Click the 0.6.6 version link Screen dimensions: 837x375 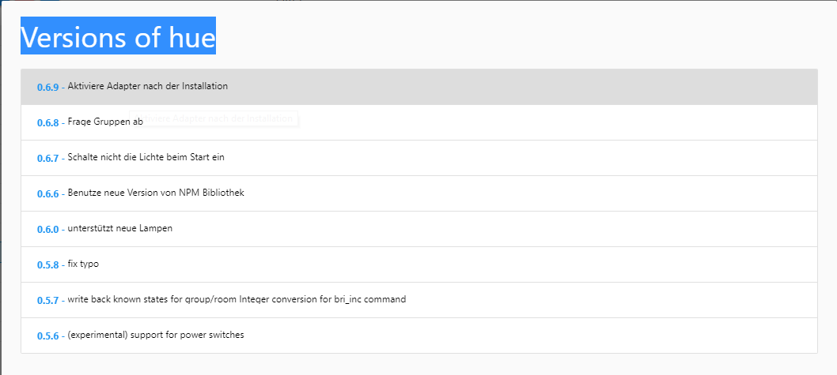tap(47, 194)
